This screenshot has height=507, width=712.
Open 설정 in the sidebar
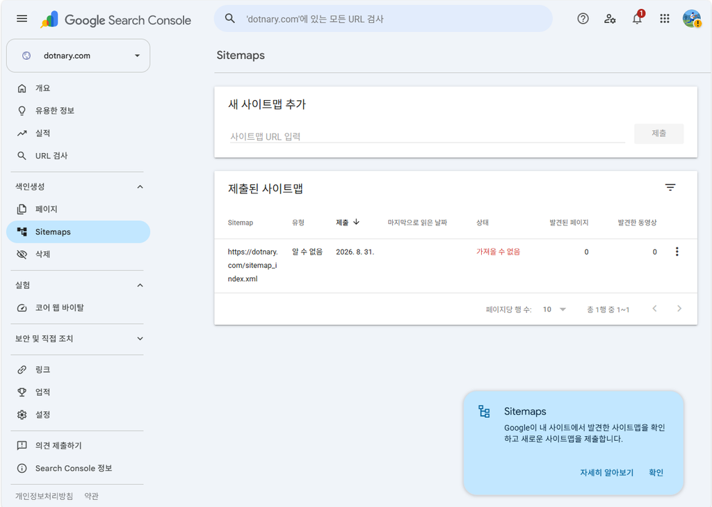[x=78, y=415]
